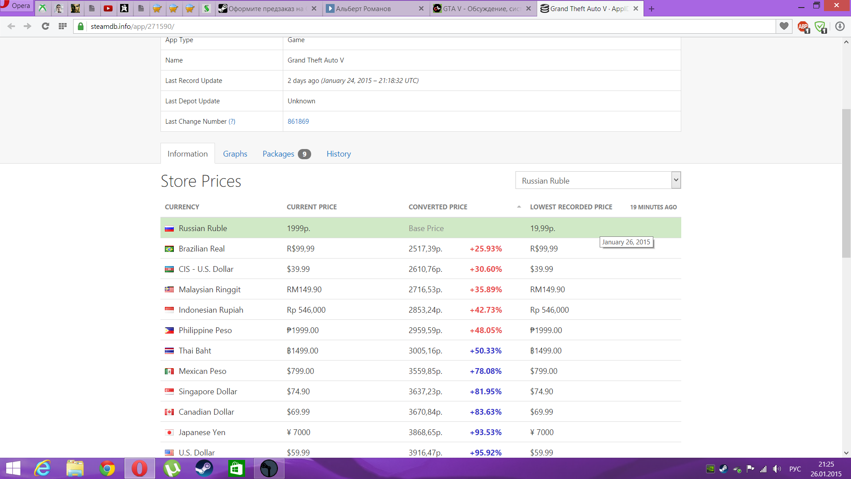Click the vertical scrollbar thumb
Image resolution: width=851 pixels, height=479 pixels.
[x=846, y=183]
